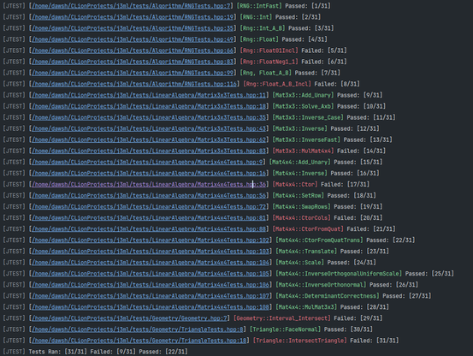Click the 'Failed: [31/31]' result text
The image size is (473, 356).
tap(375, 341)
